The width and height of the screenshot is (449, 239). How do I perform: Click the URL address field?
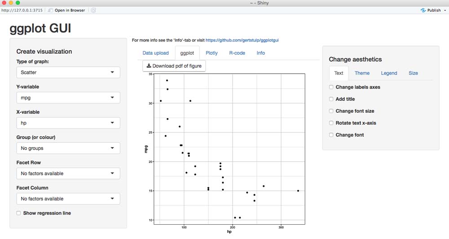tap(22, 10)
